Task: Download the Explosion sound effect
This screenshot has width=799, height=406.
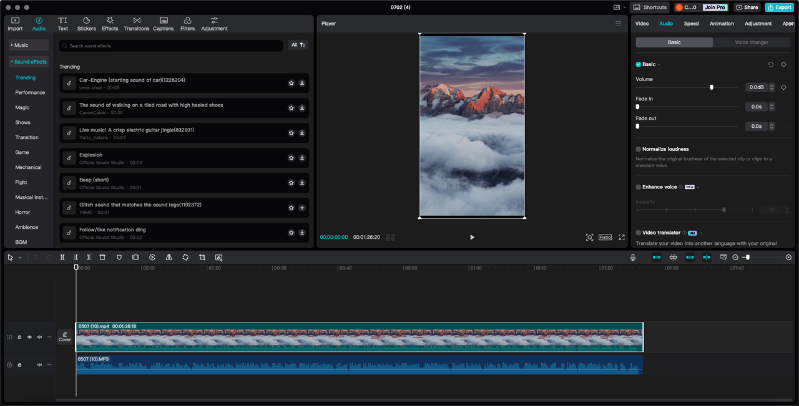Action: (302, 158)
